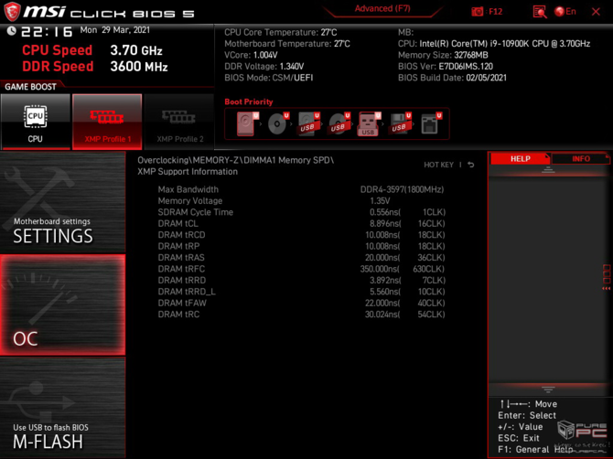Viewport: 613px width, 459px height.
Task: Select DRAM tCL row
Action: [x=301, y=223]
